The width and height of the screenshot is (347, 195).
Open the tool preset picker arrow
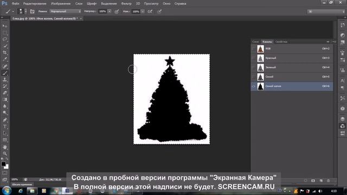pyautogui.click(x=13, y=11)
